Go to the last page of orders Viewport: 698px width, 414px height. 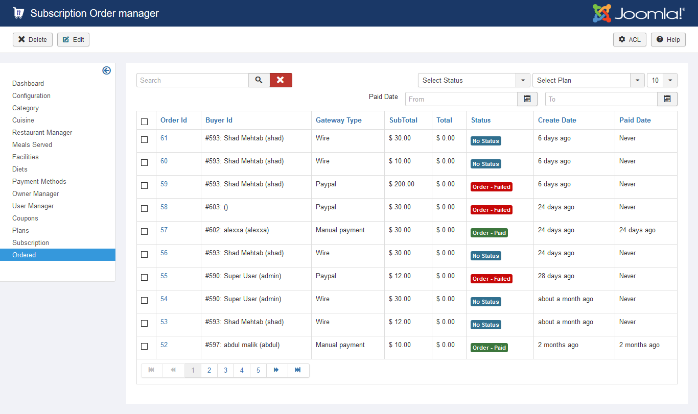pyautogui.click(x=298, y=370)
